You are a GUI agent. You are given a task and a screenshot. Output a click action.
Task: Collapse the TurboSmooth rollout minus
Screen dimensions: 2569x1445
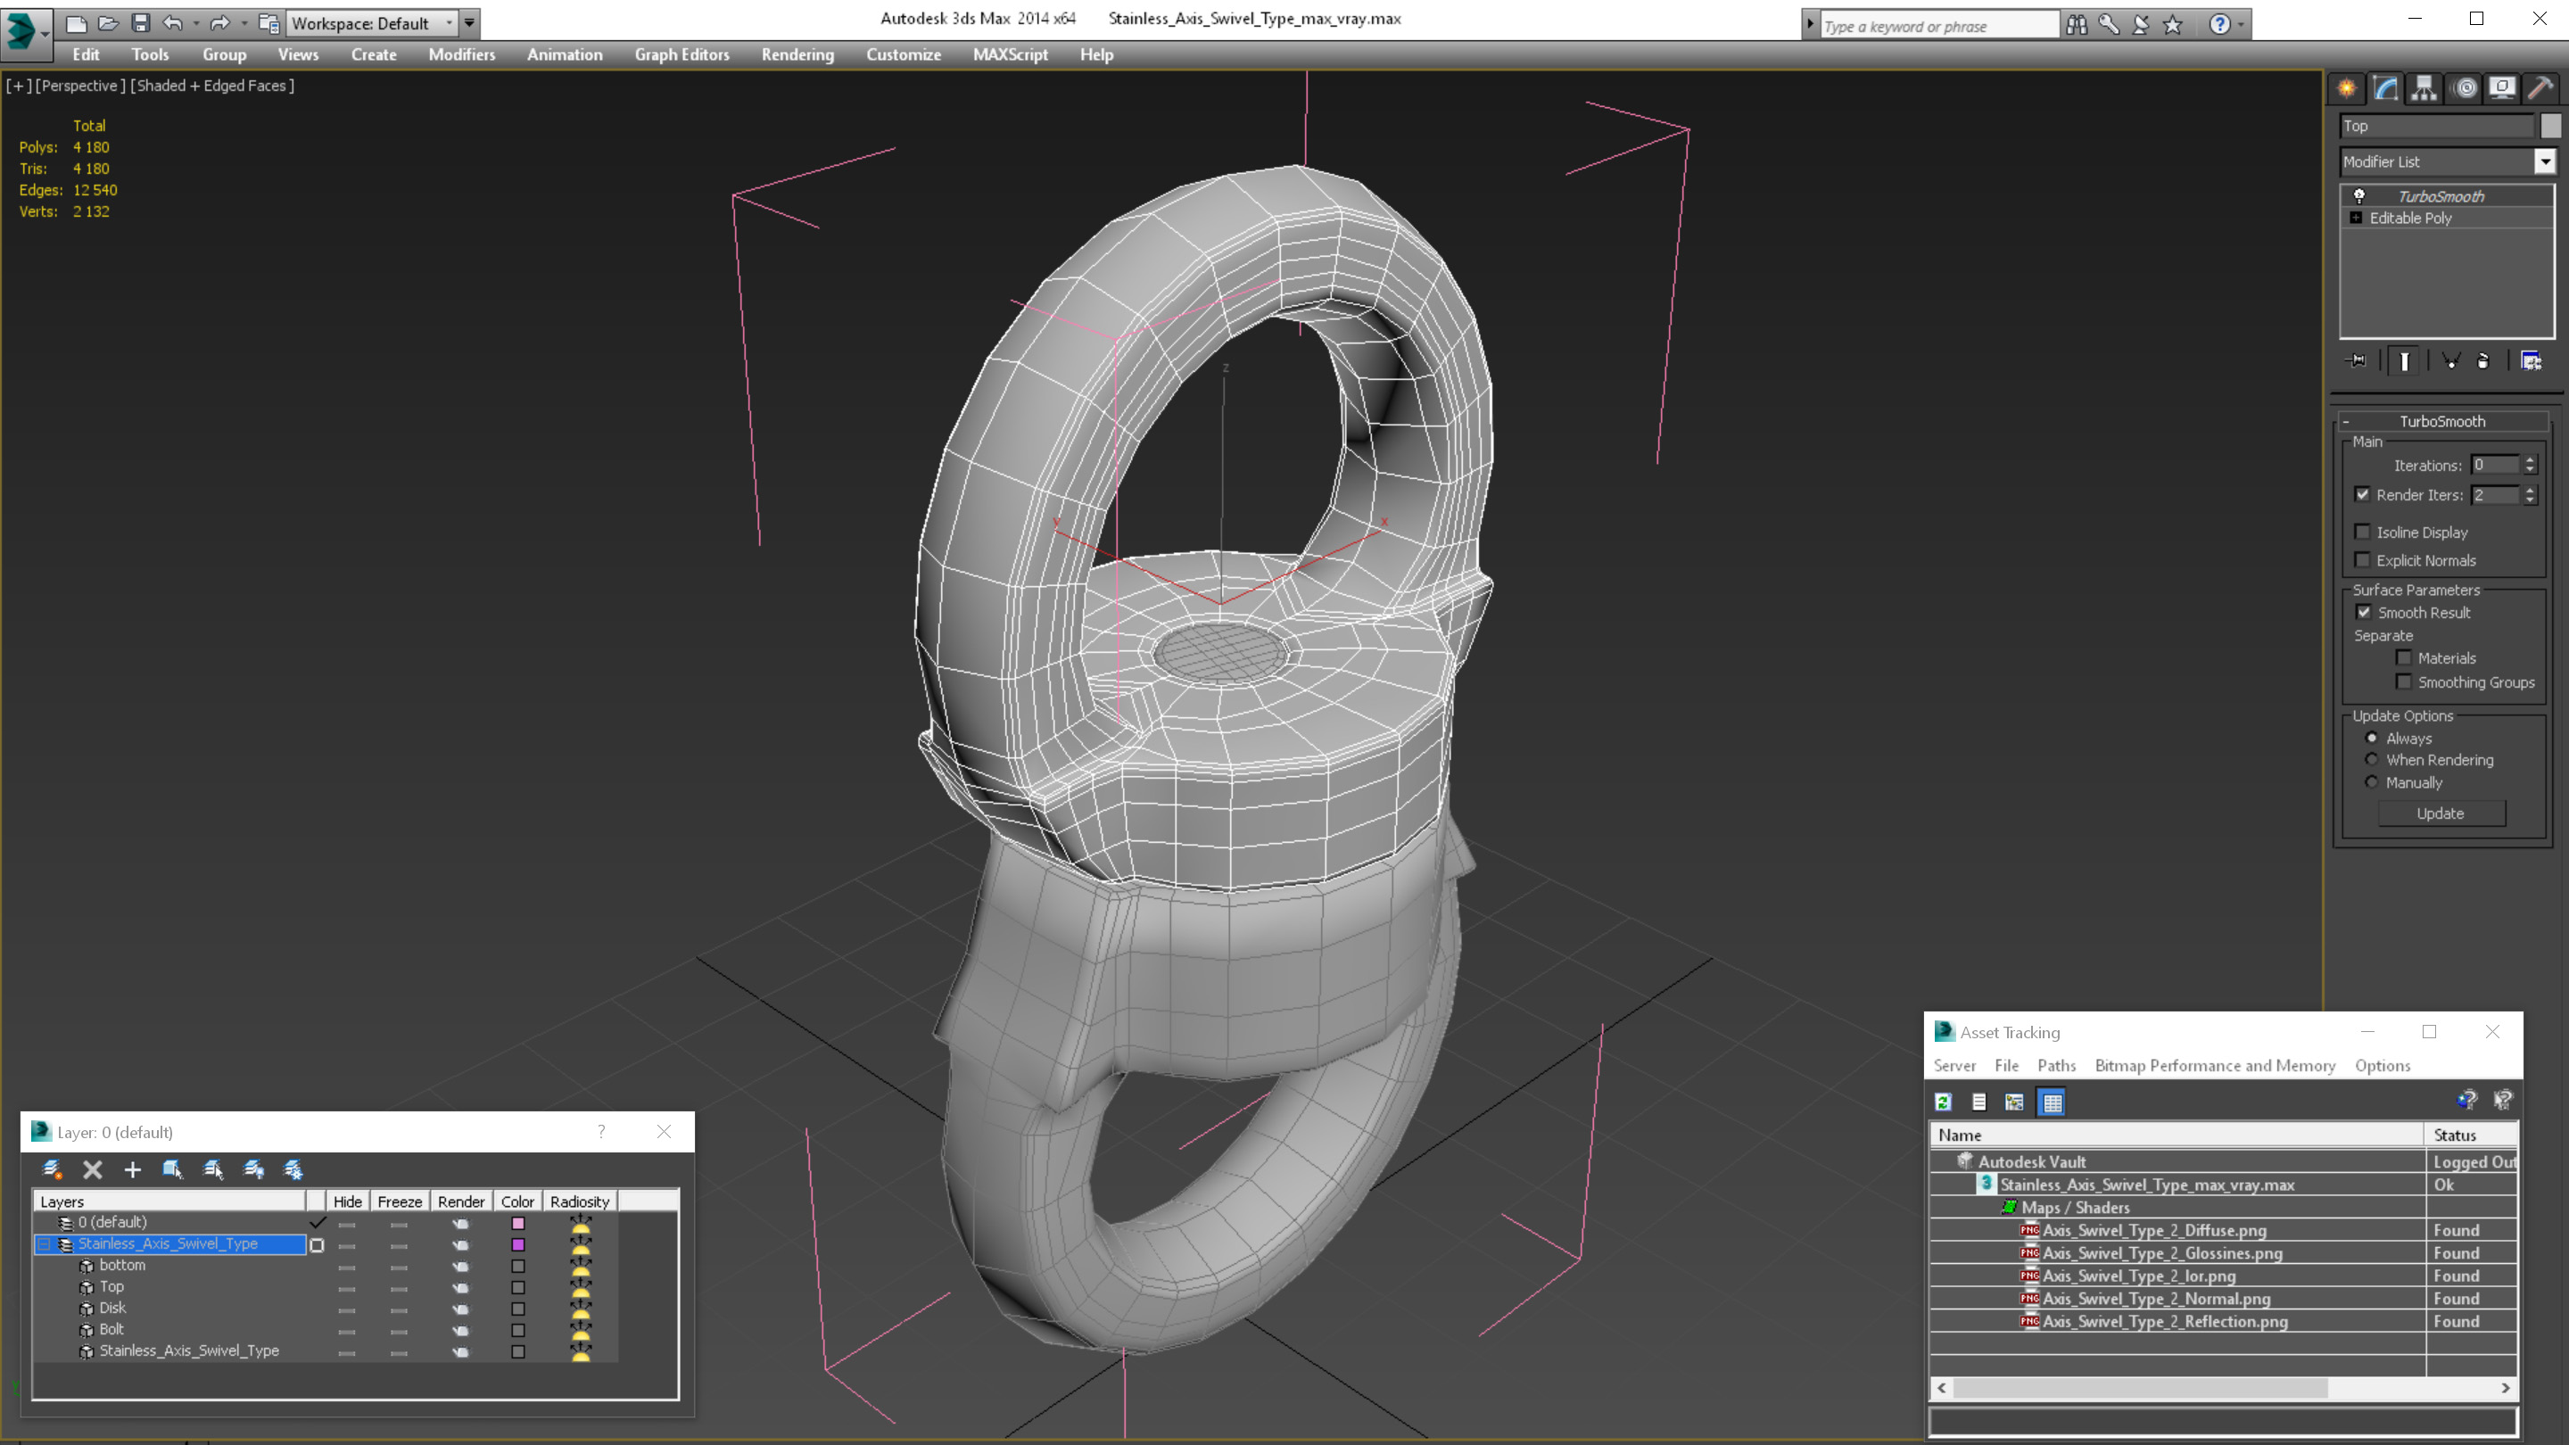point(2346,422)
